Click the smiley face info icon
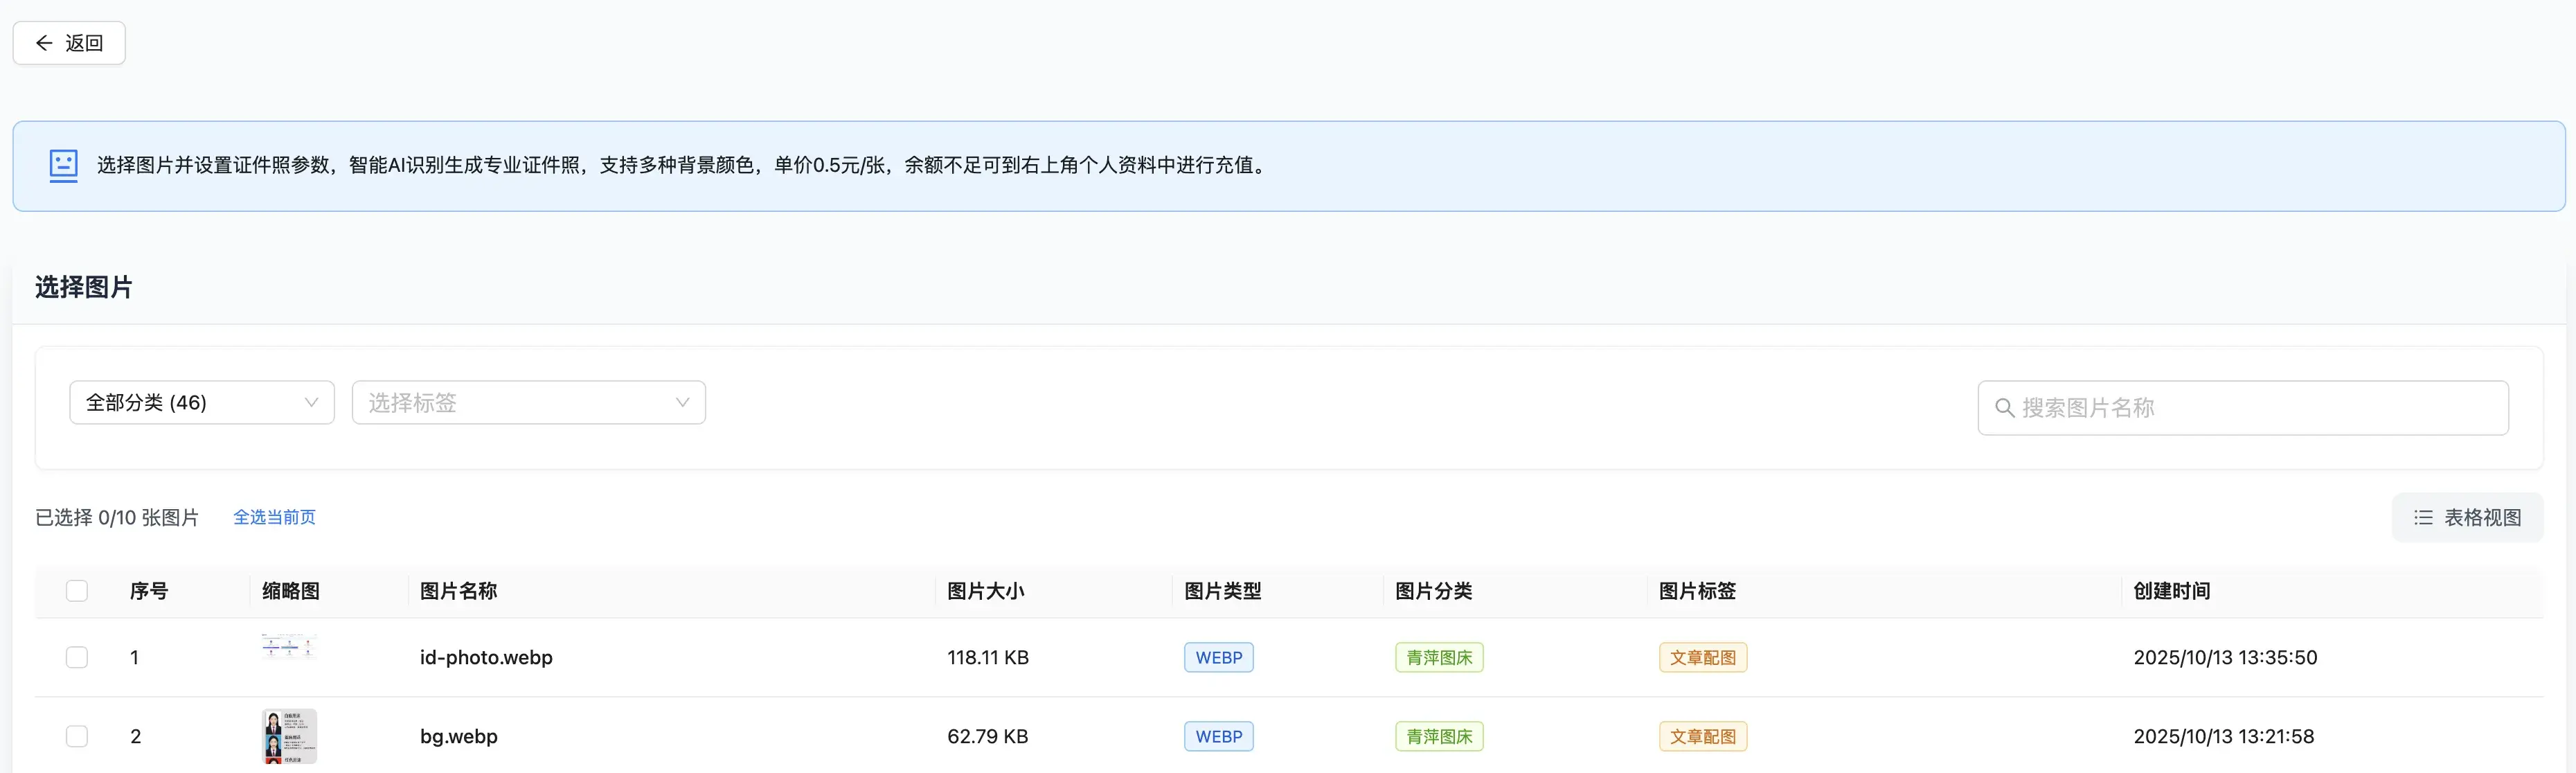 [63, 165]
